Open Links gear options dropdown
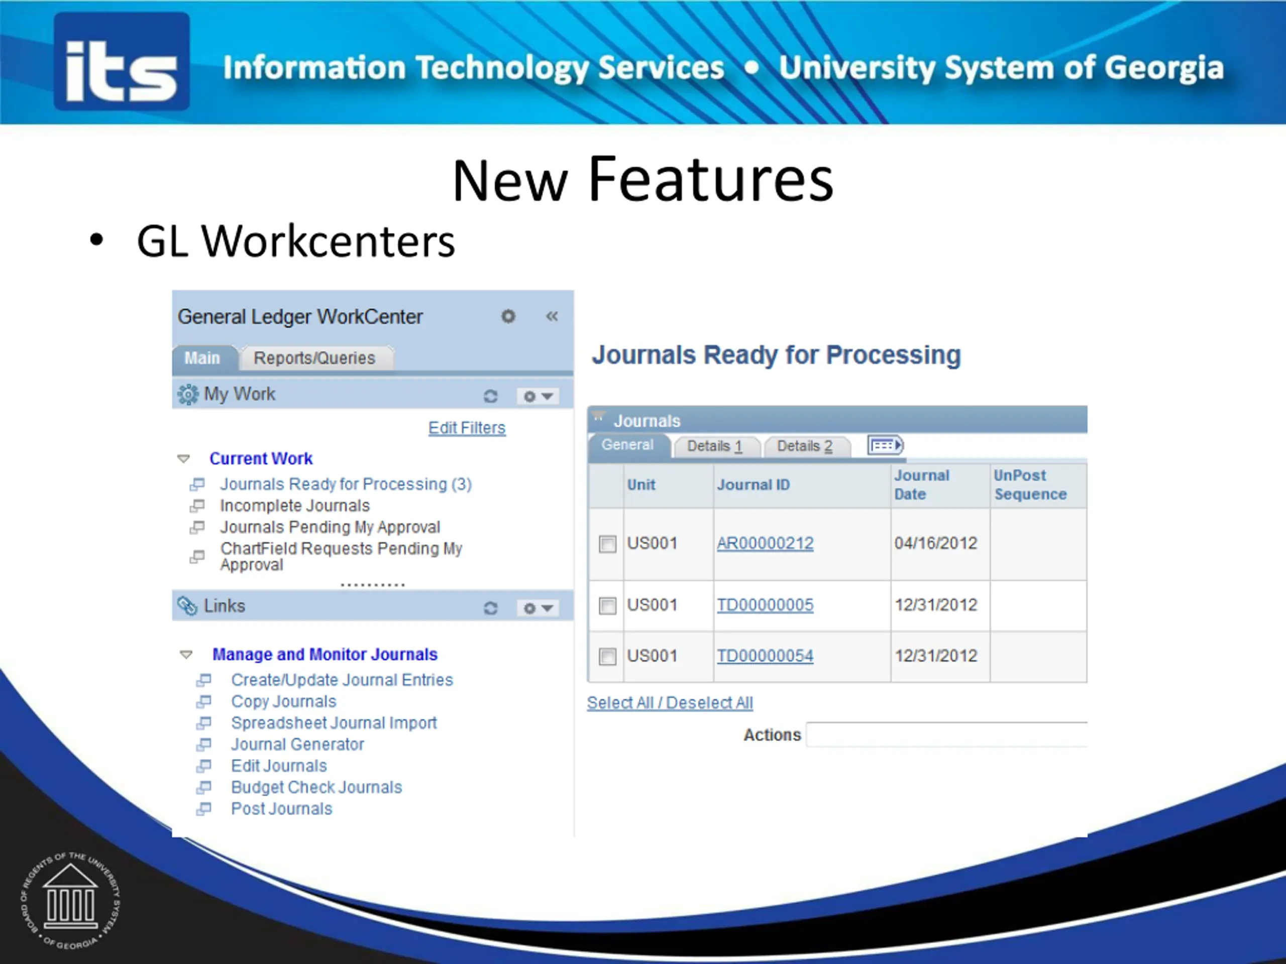Screen dimensions: 1286x964 (537, 608)
